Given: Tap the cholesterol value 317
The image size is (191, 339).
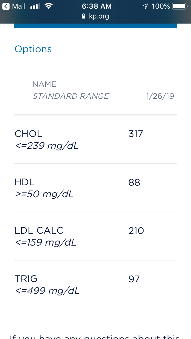Looking at the screenshot, I should [136, 134].
